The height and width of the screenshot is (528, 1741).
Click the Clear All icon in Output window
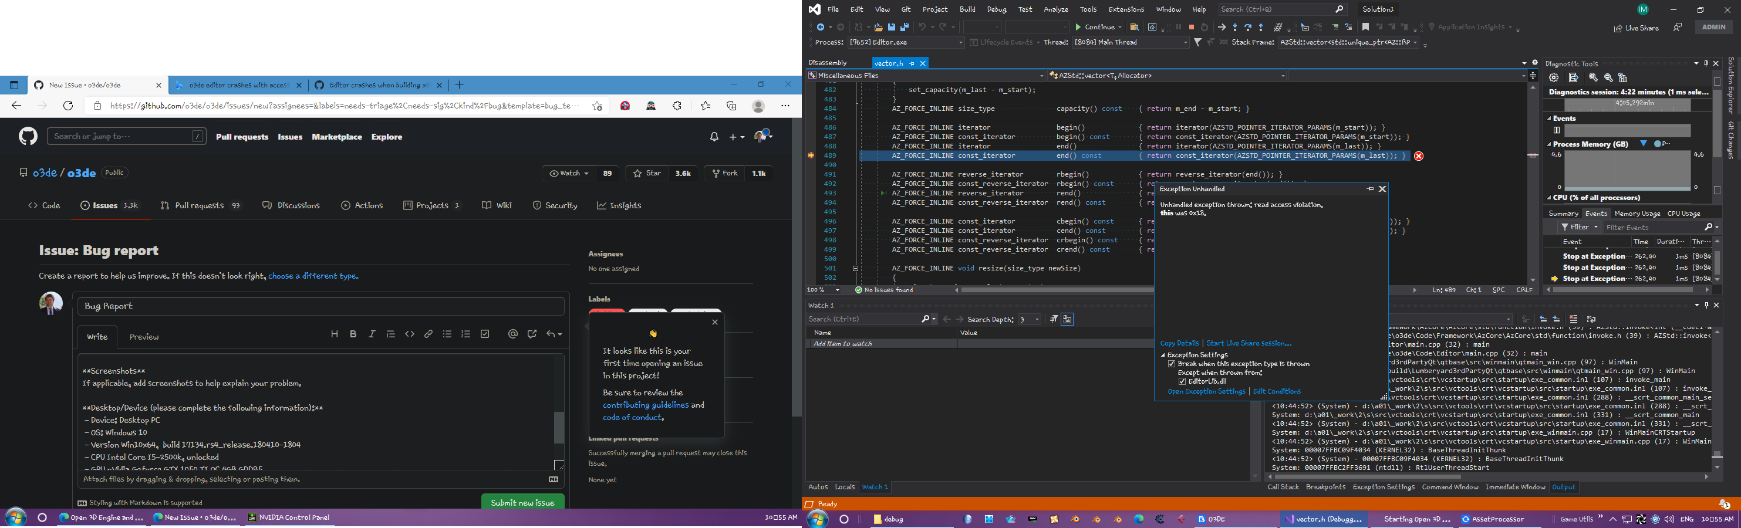[1573, 319]
